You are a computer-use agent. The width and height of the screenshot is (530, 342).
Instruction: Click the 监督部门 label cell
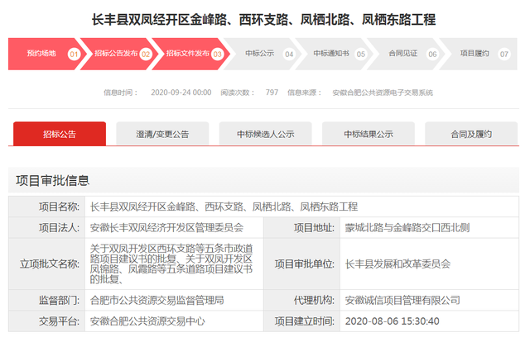tap(47, 300)
